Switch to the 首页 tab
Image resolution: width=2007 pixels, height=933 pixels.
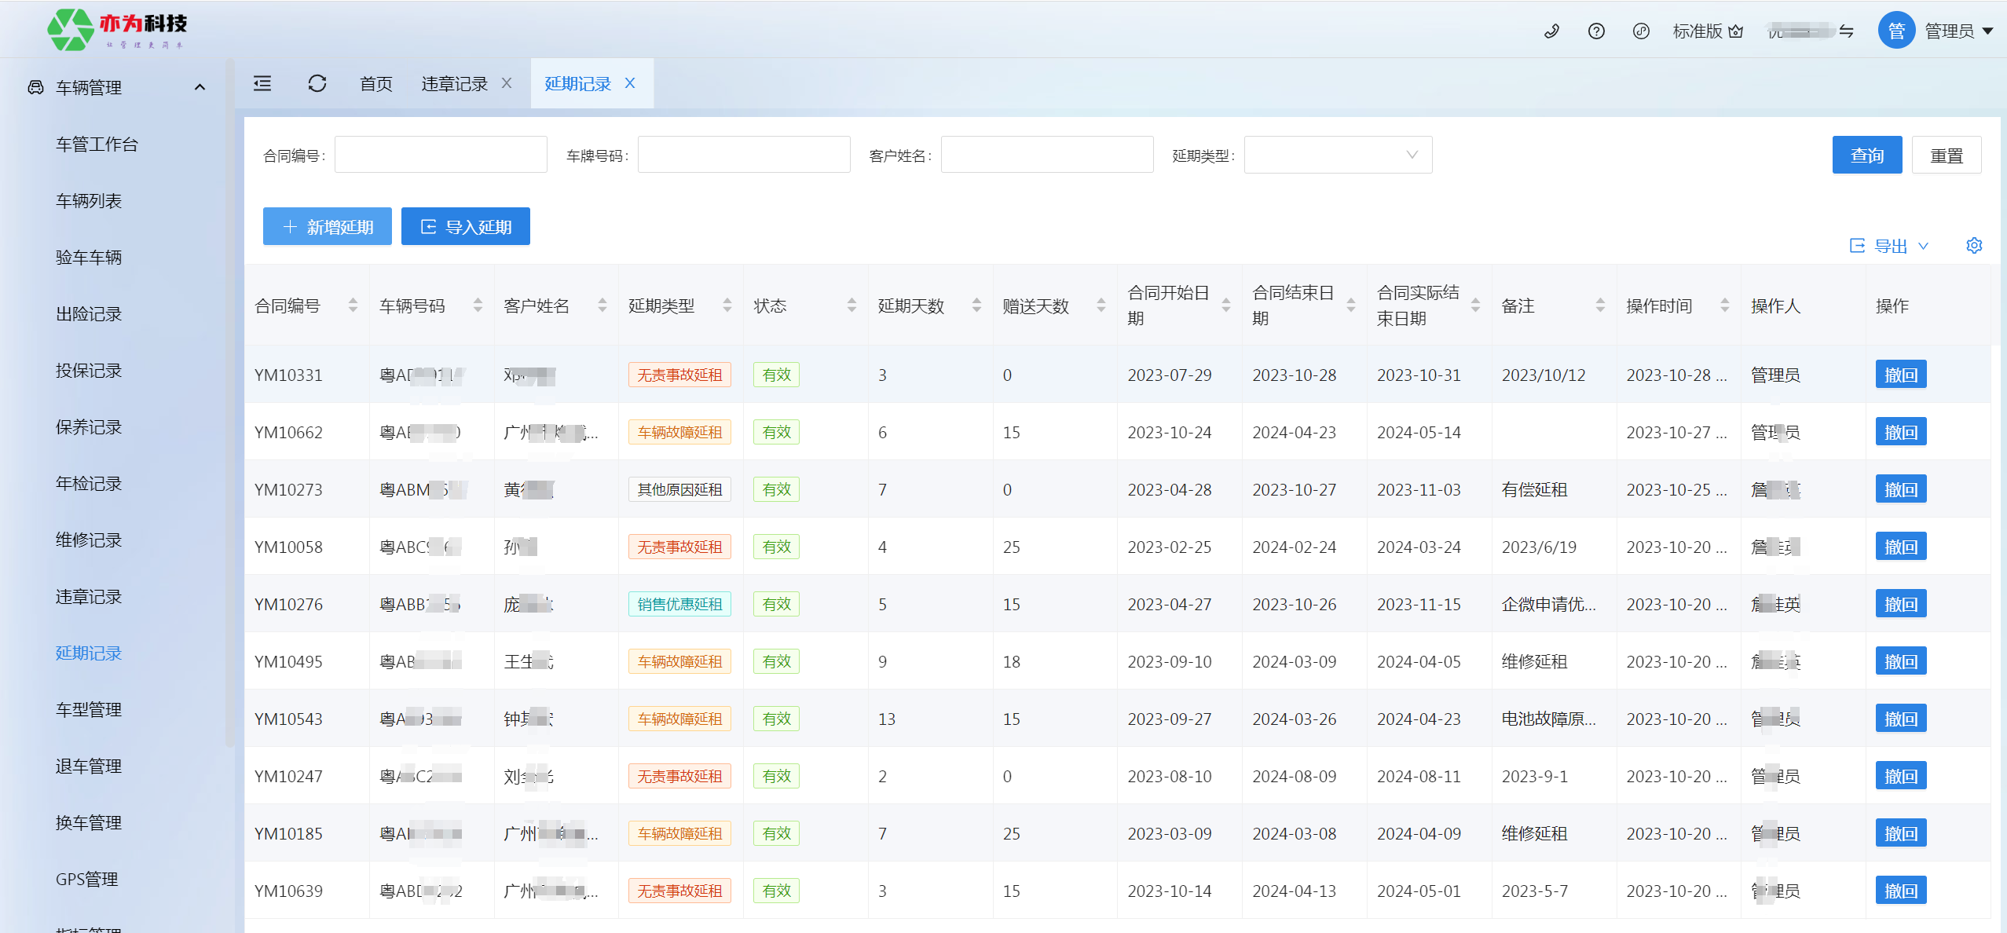(375, 83)
